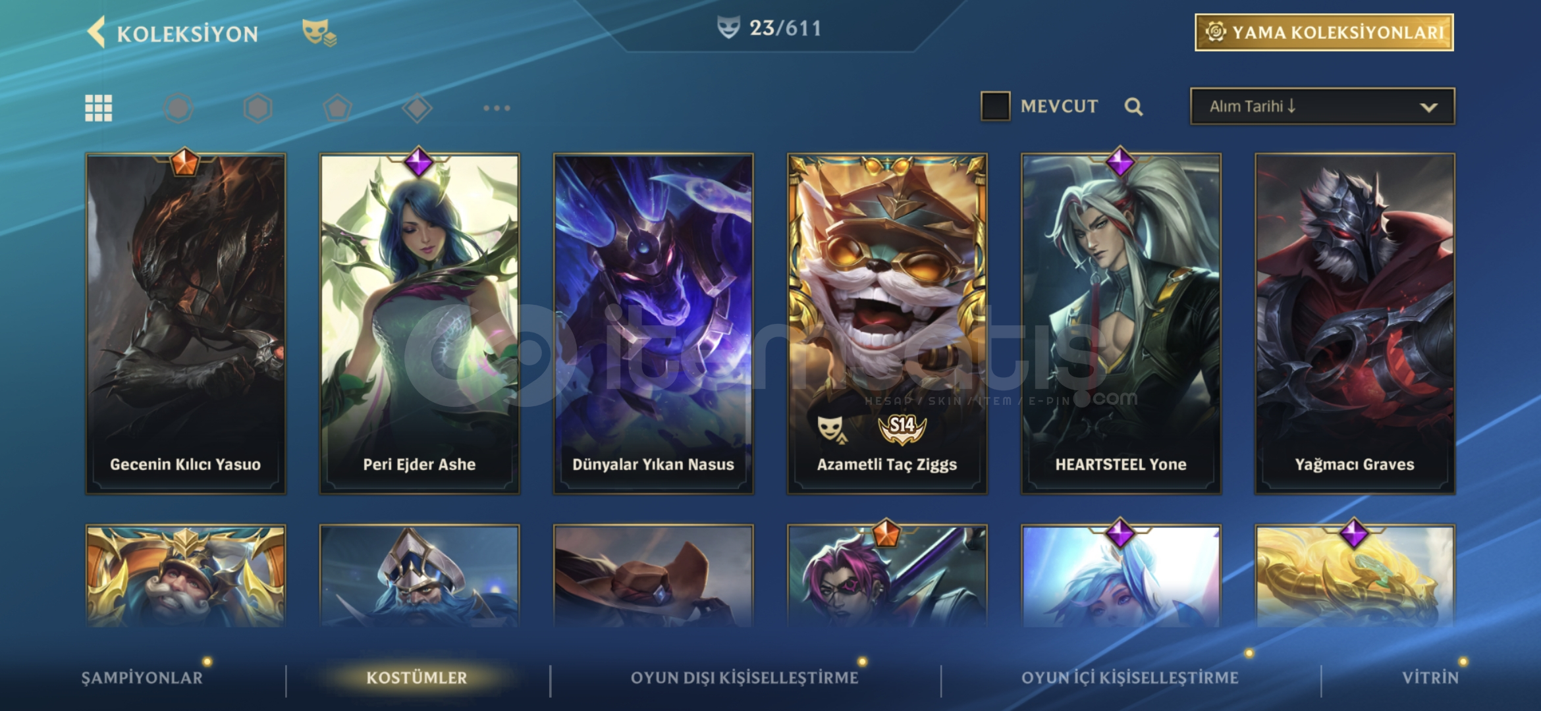
Task: Go to the Vitrin tab
Action: coord(1430,677)
